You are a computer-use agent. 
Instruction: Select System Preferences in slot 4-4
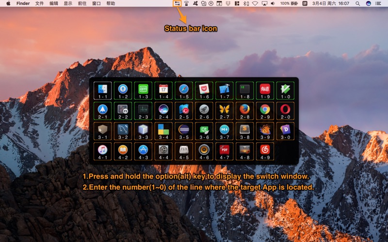point(163,151)
